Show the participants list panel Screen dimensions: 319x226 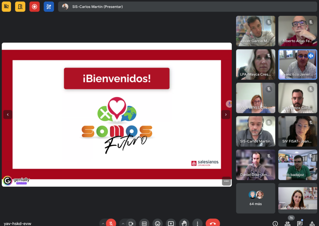point(287,223)
